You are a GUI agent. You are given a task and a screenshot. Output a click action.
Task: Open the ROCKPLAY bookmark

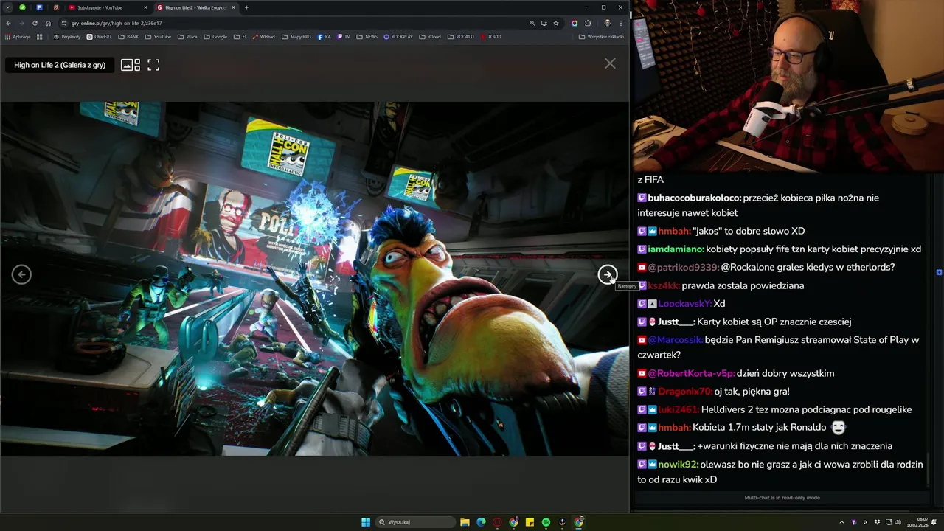[x=398, y=36]
